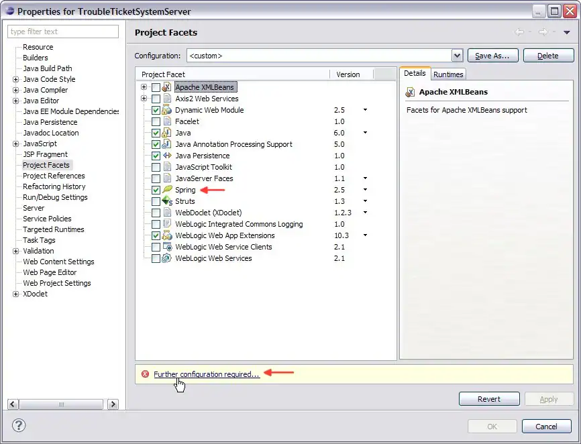
Task: Click the JavaServer Faces facet icon
Action: point(167,178)
